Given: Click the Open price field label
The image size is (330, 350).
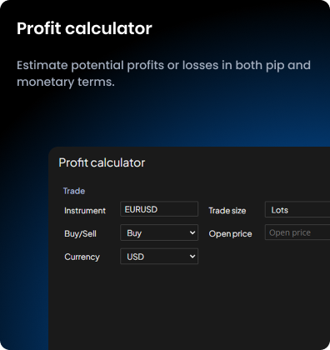Looking at the screenshot, I should pyautogui.click(x=230, y=234).
